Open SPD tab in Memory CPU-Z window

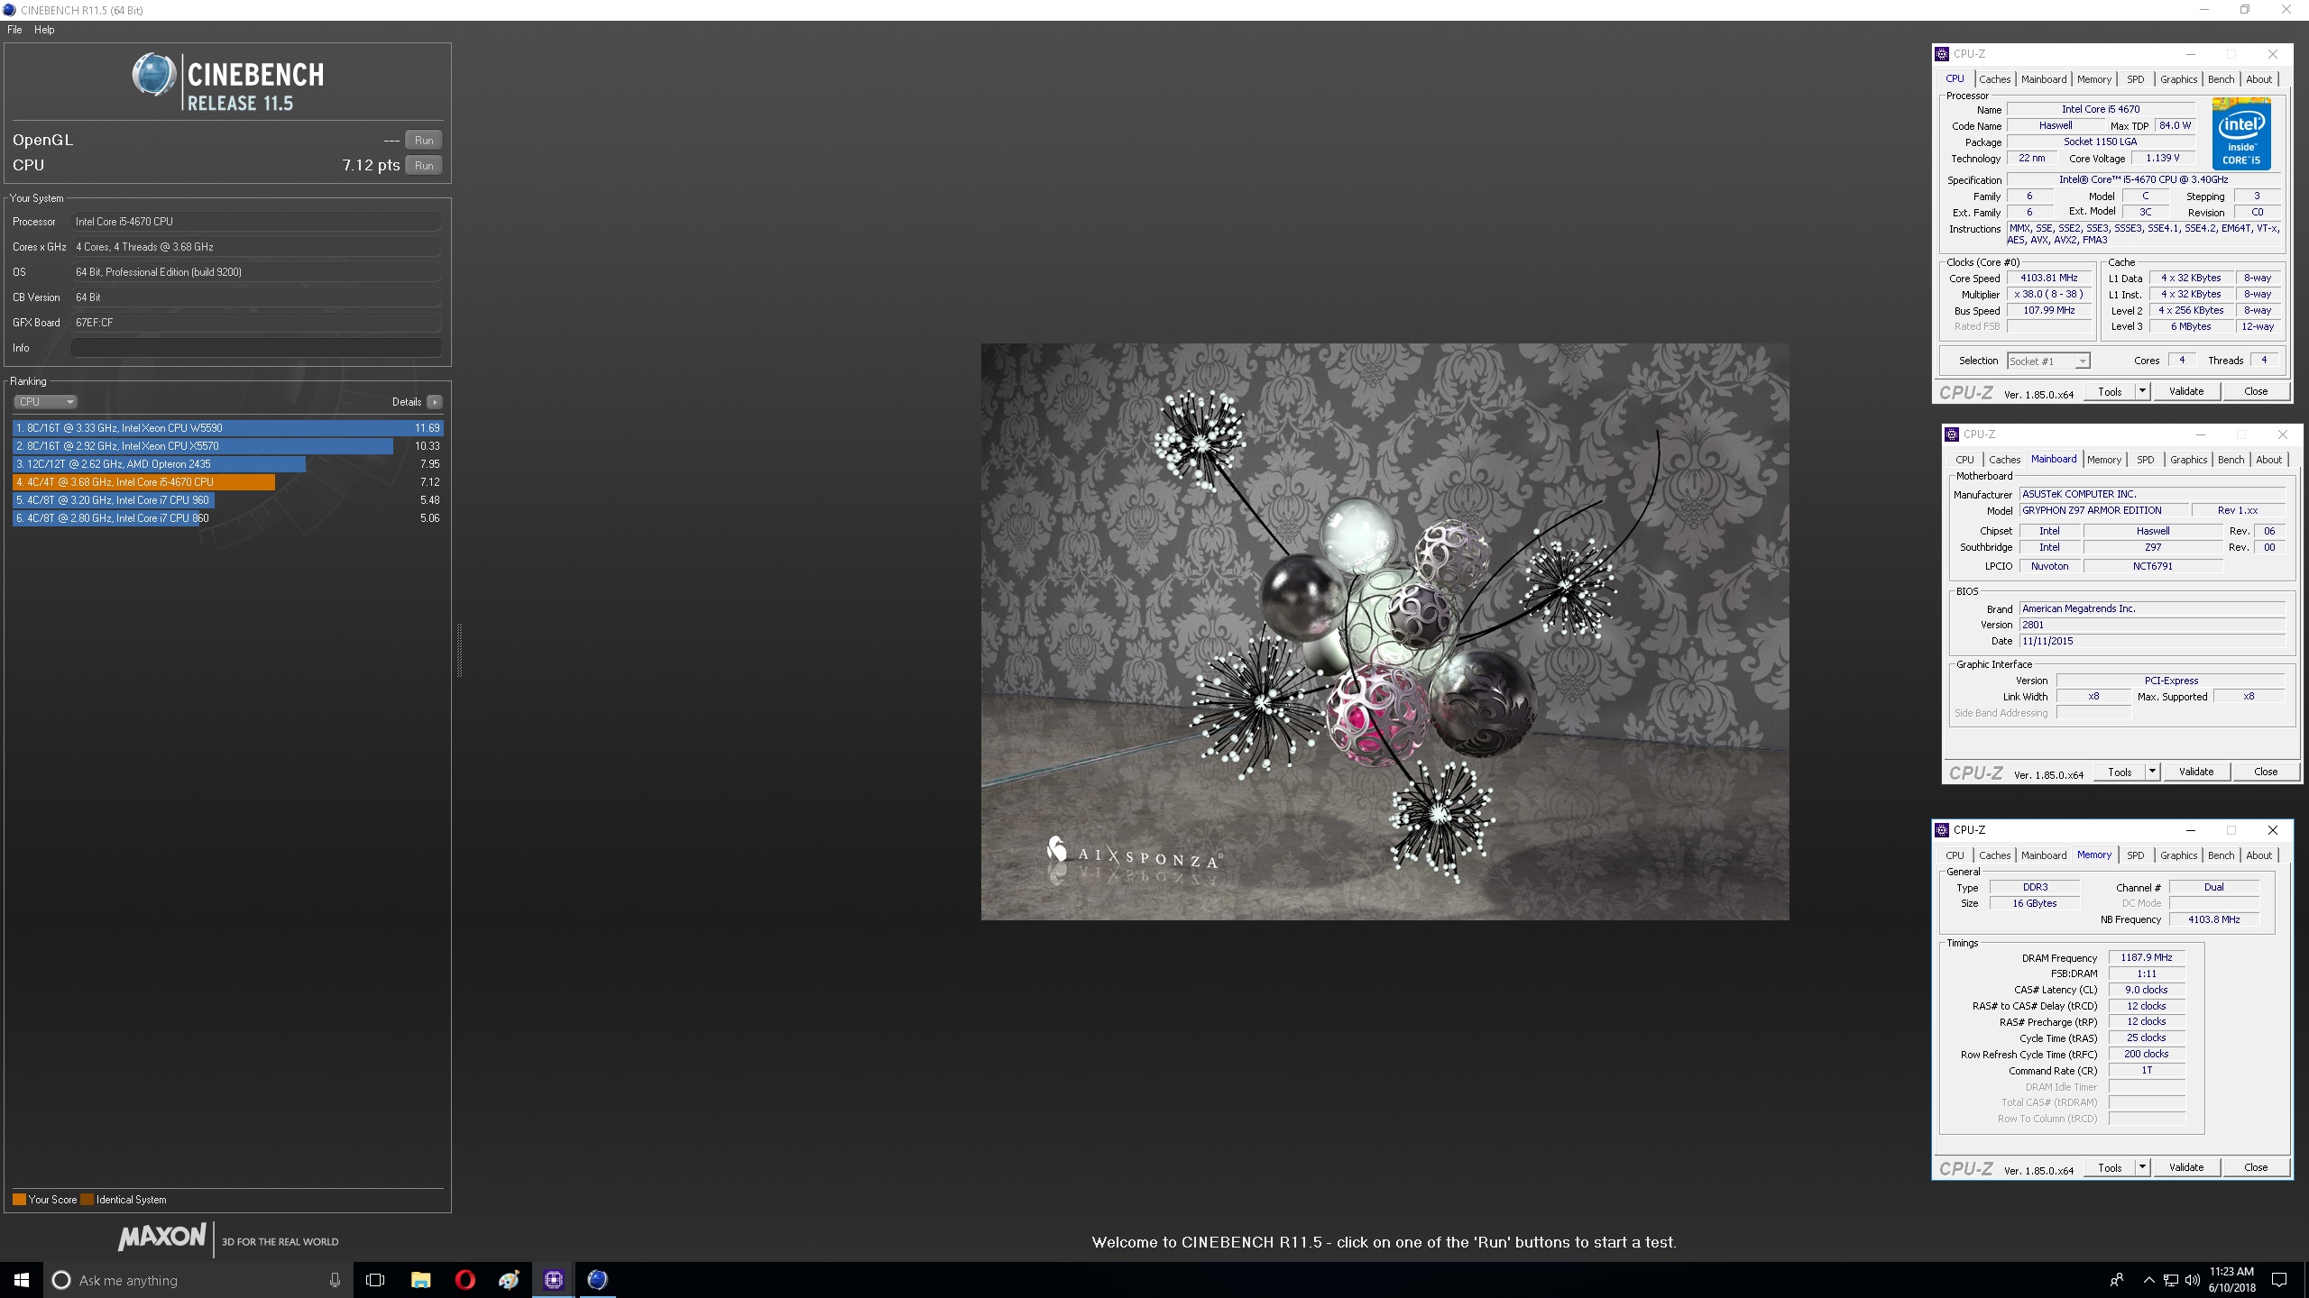tap(2135, 855)
